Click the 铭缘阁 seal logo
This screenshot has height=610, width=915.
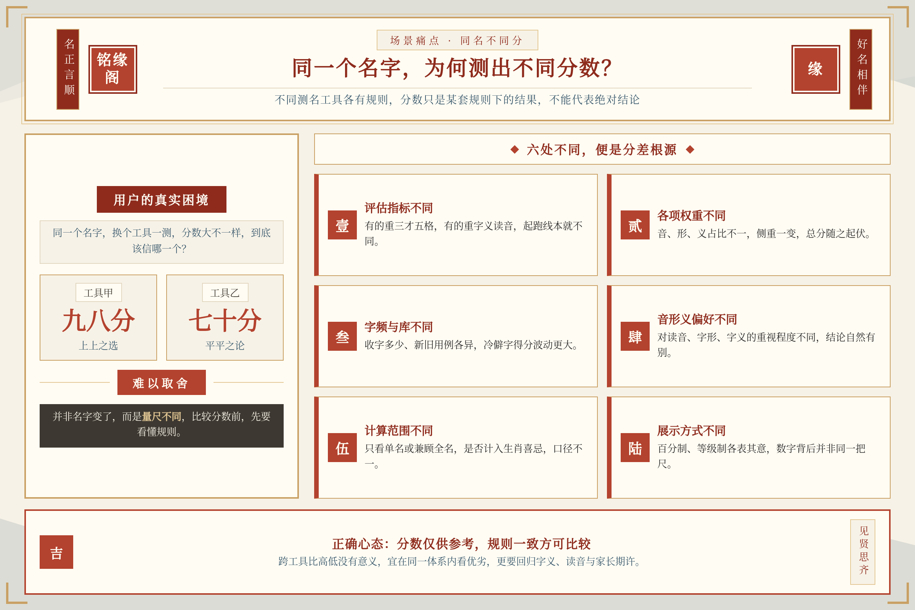coord(112,69)
